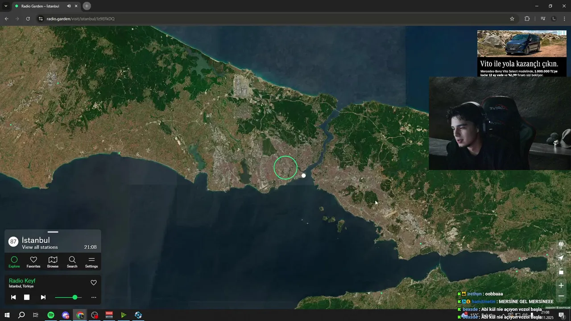The height and width of the screenshot is (321, 571).
Task: Open the recorder app with red dot
Action: [x=95, y=315]
